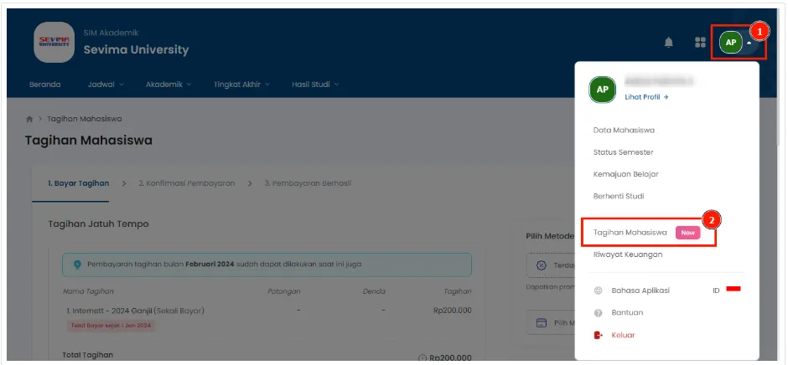The width and height of the screenshot is (788, 365).
Task: Click Tagihan Jatuh Tempo heading
Action: point(99,224)
